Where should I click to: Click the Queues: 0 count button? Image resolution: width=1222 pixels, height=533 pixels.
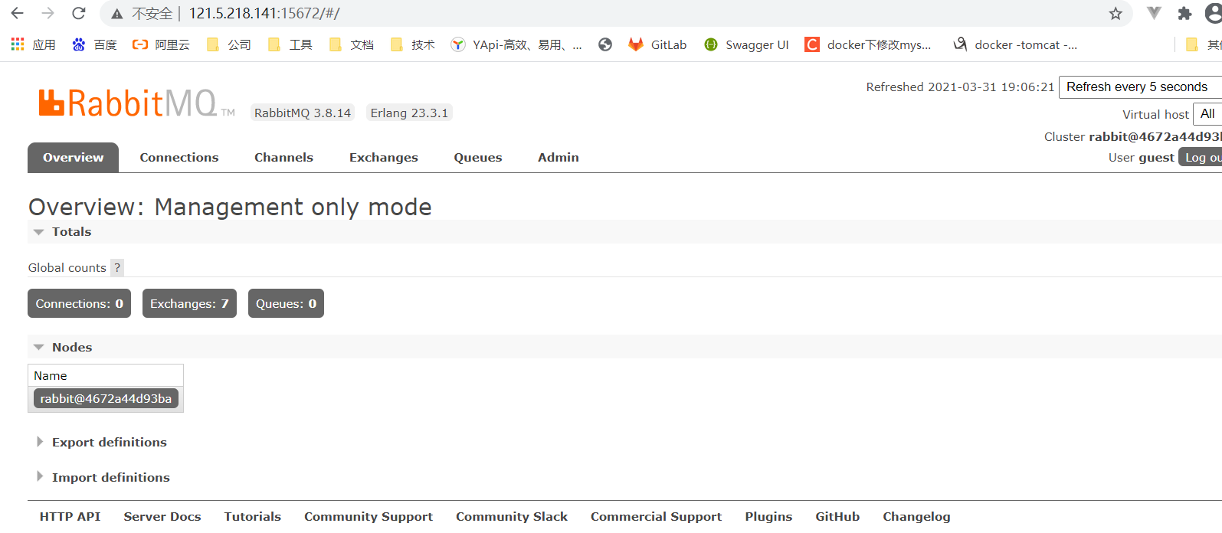click(x=286, y=303)
